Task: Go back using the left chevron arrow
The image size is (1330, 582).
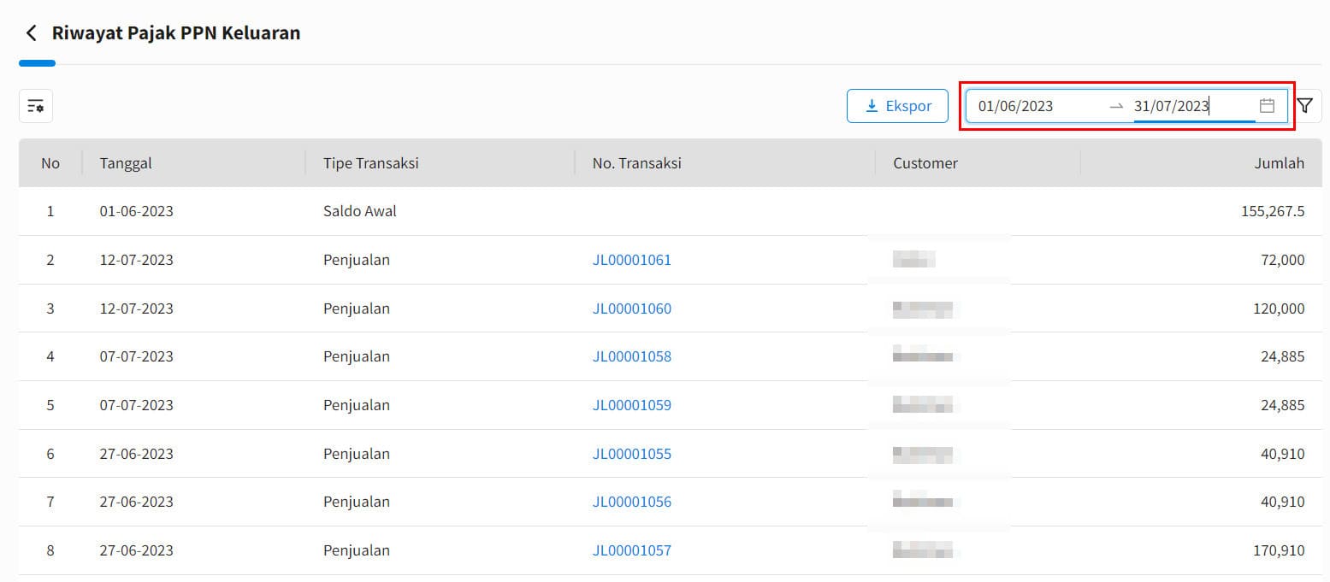Action: (32, 33)
